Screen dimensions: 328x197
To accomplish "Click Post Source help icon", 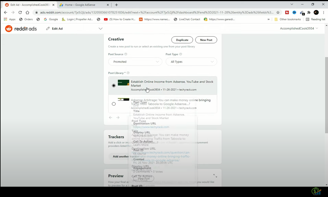I will 126,54.
